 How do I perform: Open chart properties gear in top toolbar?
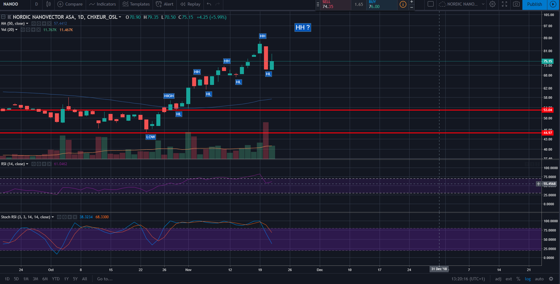click(492, 4)
